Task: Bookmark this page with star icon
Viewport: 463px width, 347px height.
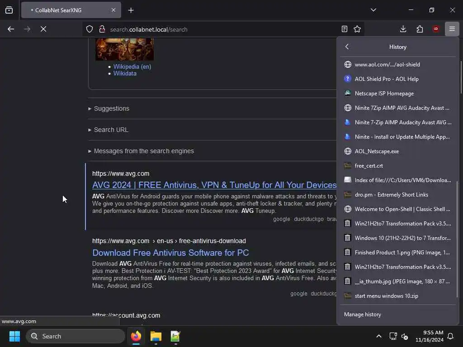Action: point(357,29)
